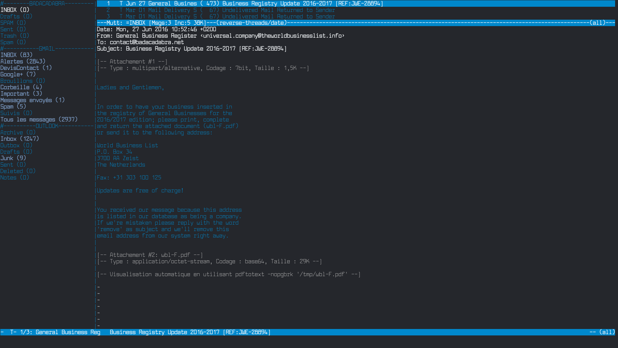
Task: Click Attachement #2 wbl-F.pdf line
Action: pyautogui.click(x=150, y=255)
